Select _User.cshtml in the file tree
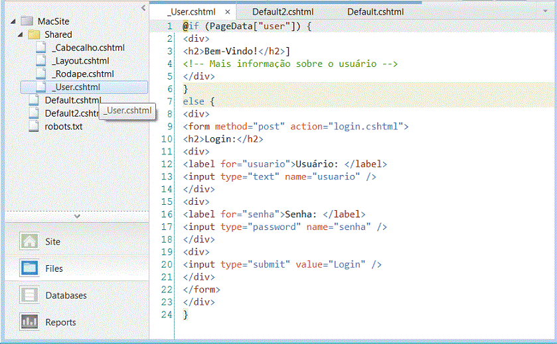This screenshot has height=344, width=557. tap(84, 87)
